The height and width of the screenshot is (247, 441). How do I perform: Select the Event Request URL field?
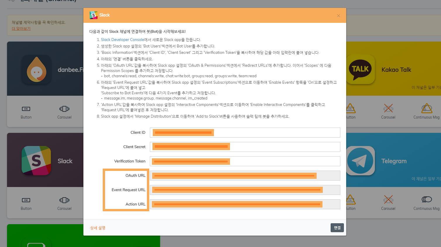click(245, 190)
